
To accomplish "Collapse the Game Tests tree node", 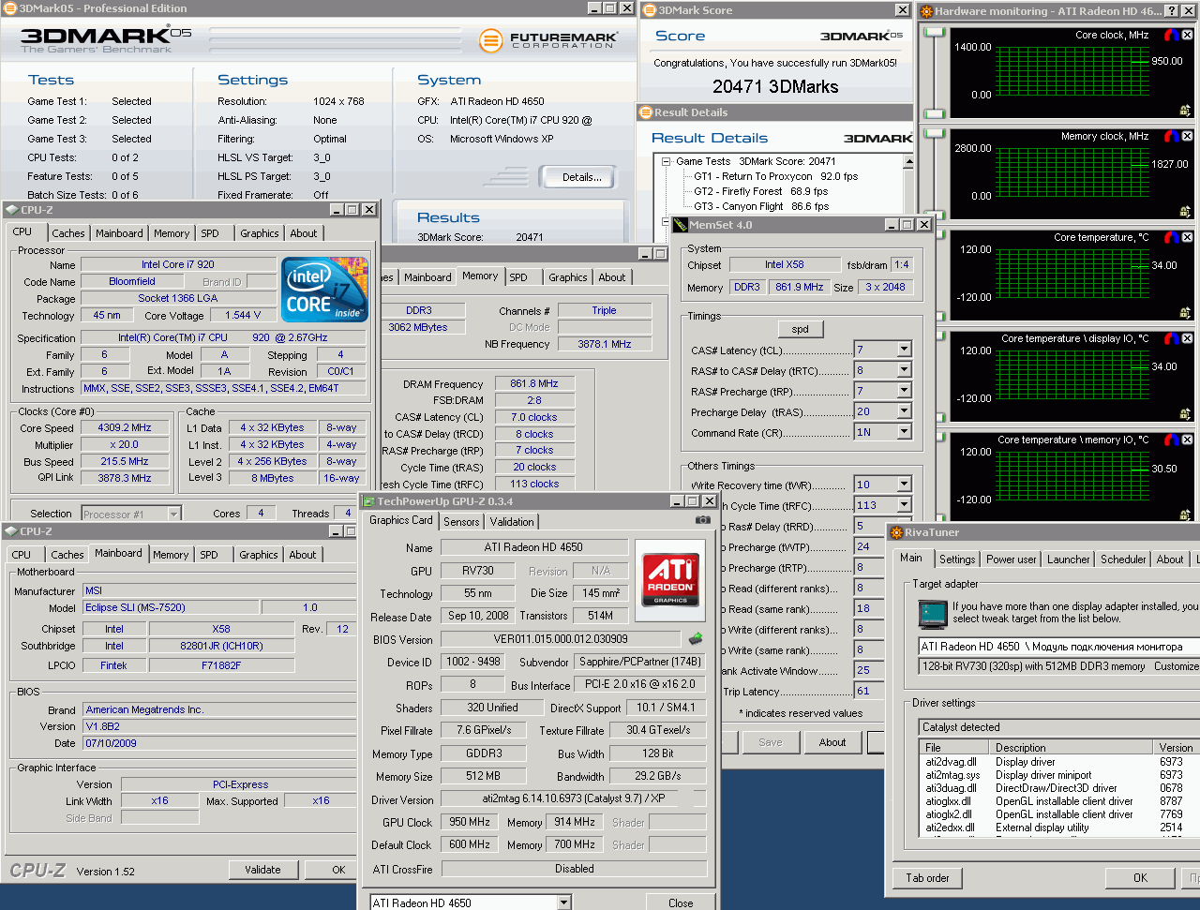I will click(666, 161).
